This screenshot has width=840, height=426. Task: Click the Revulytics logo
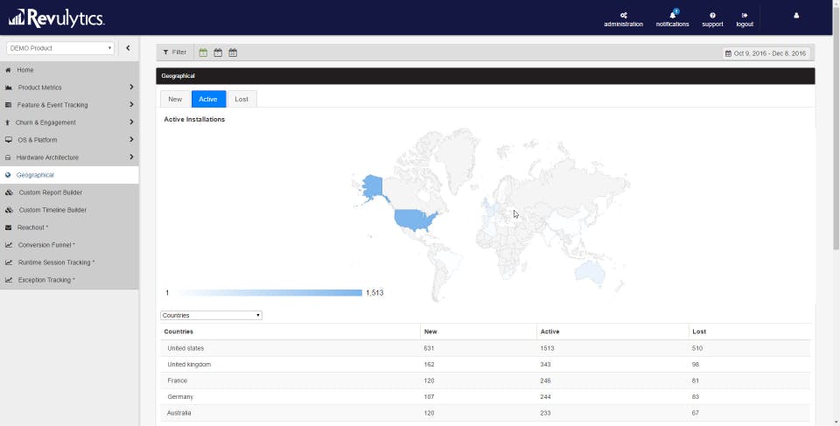click(x=56, y=17)
